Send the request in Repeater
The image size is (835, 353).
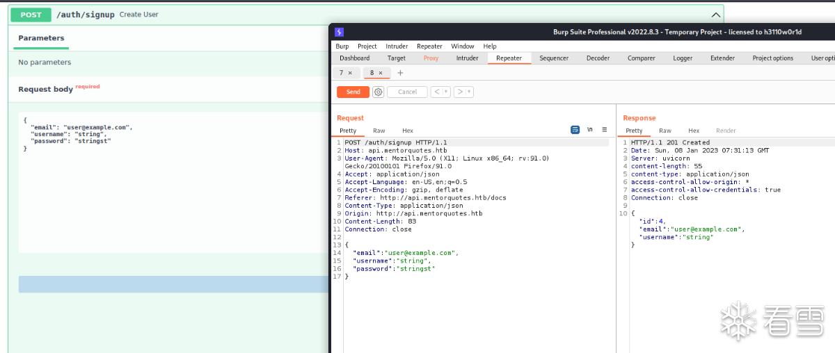coord(353,92)
